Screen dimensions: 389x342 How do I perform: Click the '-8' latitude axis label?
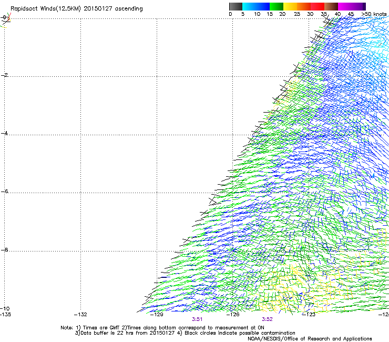[4, 249]
